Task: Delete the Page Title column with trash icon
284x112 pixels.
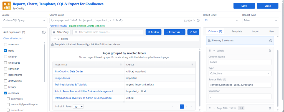Action: (270, 108)
